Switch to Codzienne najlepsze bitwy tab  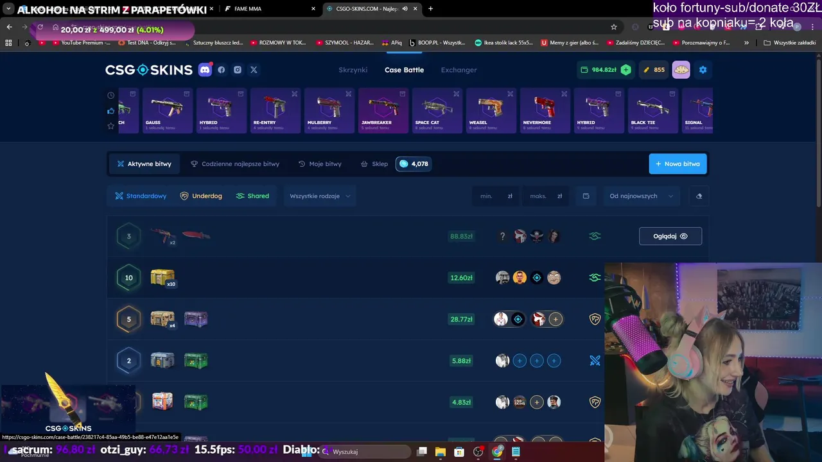point(235,164)
